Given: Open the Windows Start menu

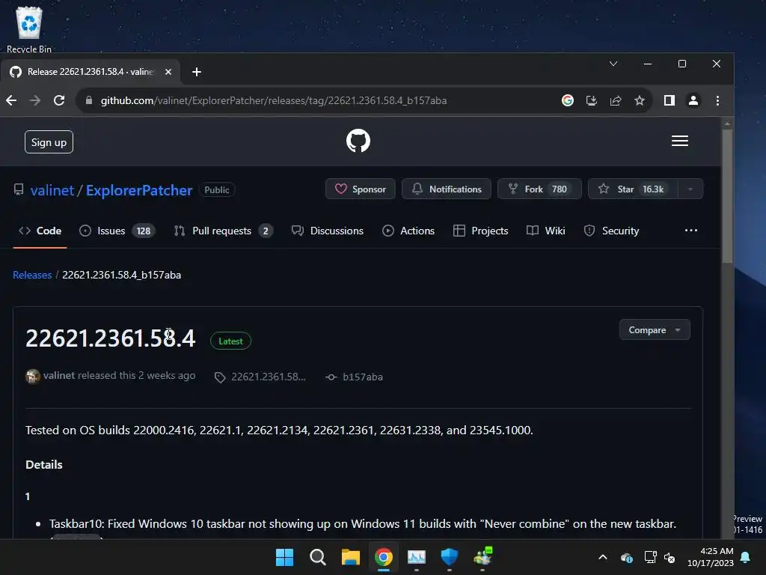Looking at the screenshot, I should (284, 557).
